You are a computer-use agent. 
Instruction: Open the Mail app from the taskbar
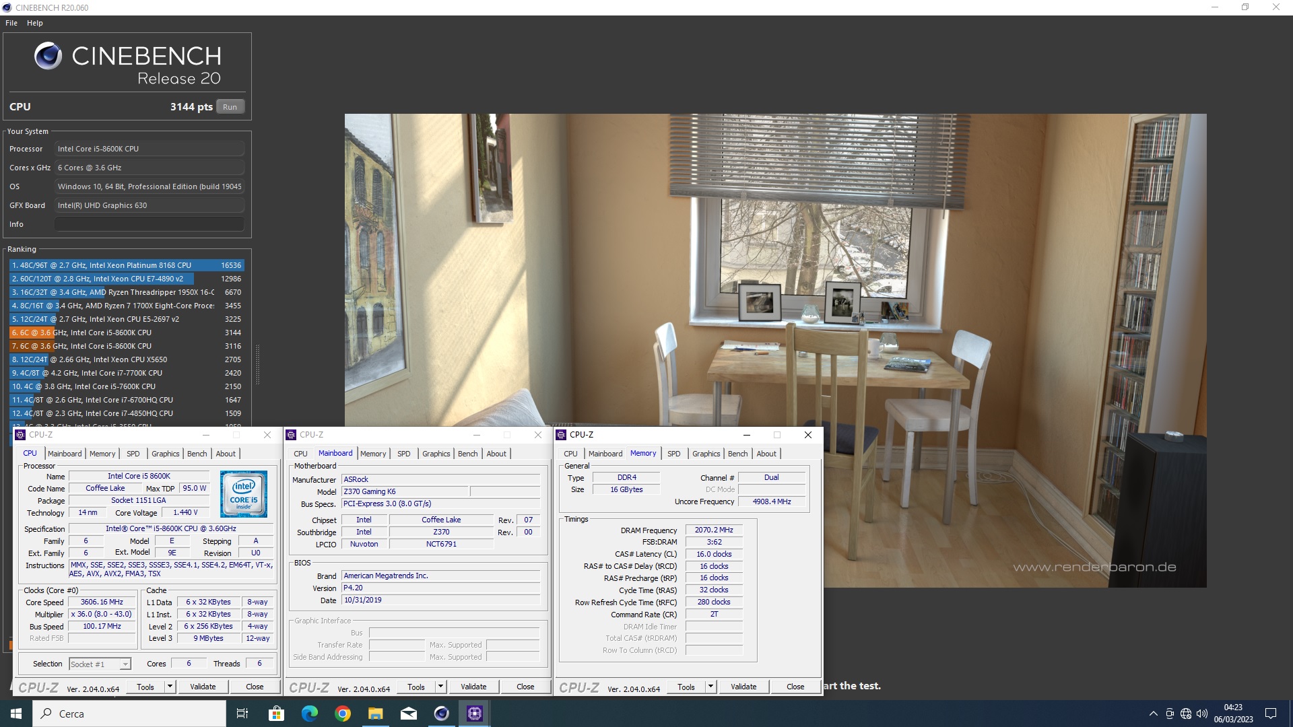[x=408, y=714]
